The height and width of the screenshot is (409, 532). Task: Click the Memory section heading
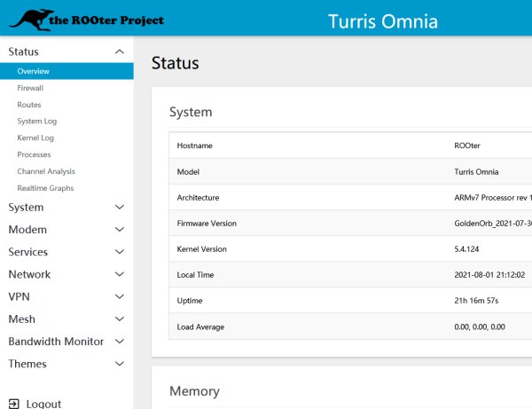point(194,391)
